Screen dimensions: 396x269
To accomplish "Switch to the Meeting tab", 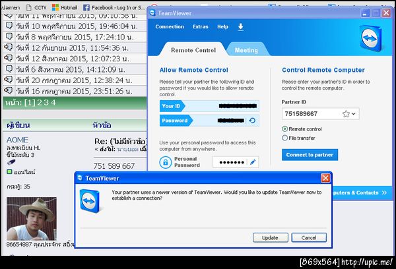I will pos(246,50).
